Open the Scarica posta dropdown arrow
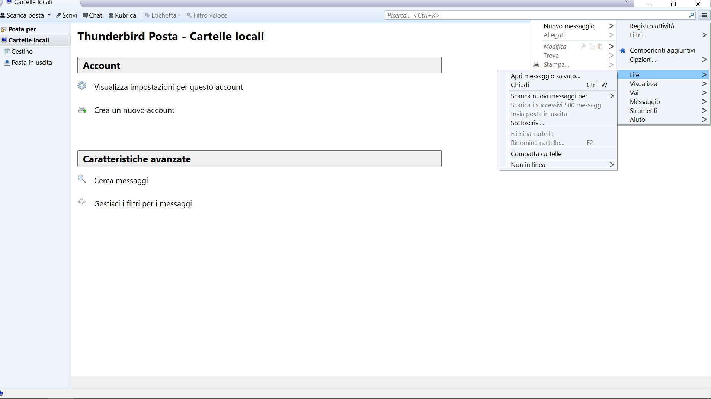 [x=49, y=15]
